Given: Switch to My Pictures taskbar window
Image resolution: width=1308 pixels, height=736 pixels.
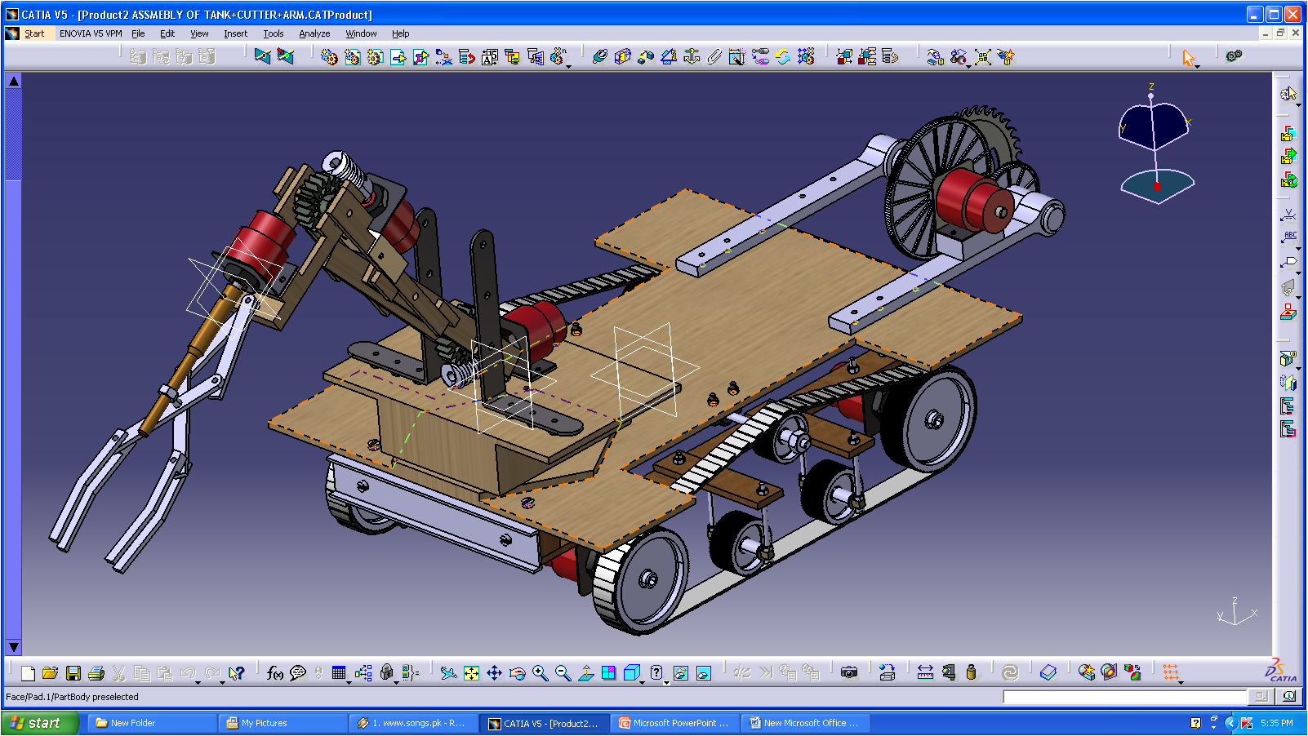Looking at the screenshot, I should pyautogui.click(x=283, y=723).
